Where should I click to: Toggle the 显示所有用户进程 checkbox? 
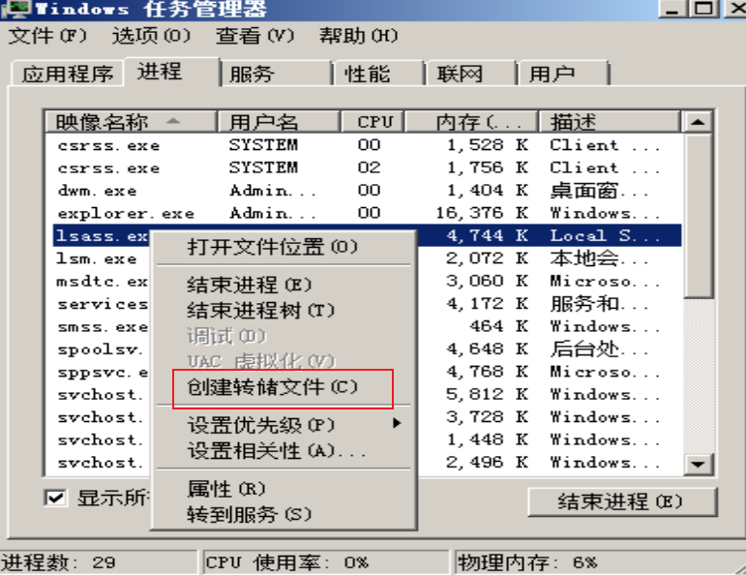pos(55,498)
